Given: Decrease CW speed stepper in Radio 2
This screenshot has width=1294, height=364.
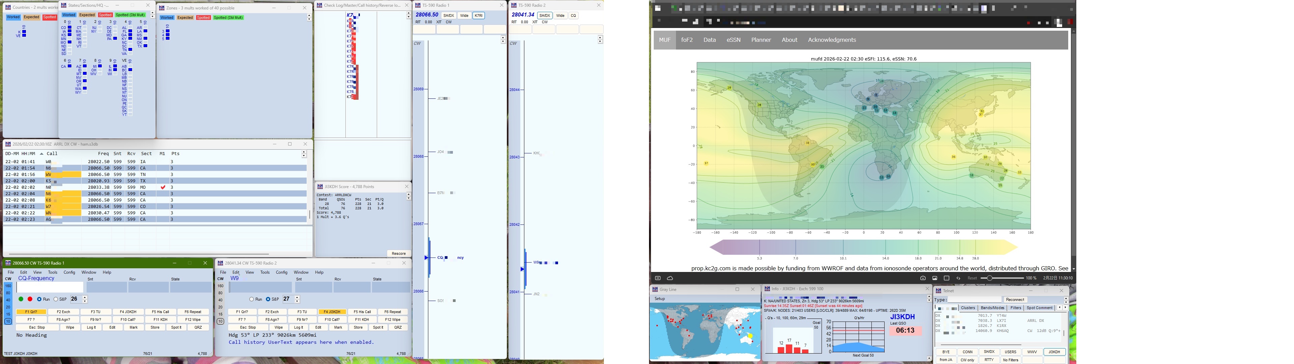Looking at the screenshot, I should click(x=297, y=301).
